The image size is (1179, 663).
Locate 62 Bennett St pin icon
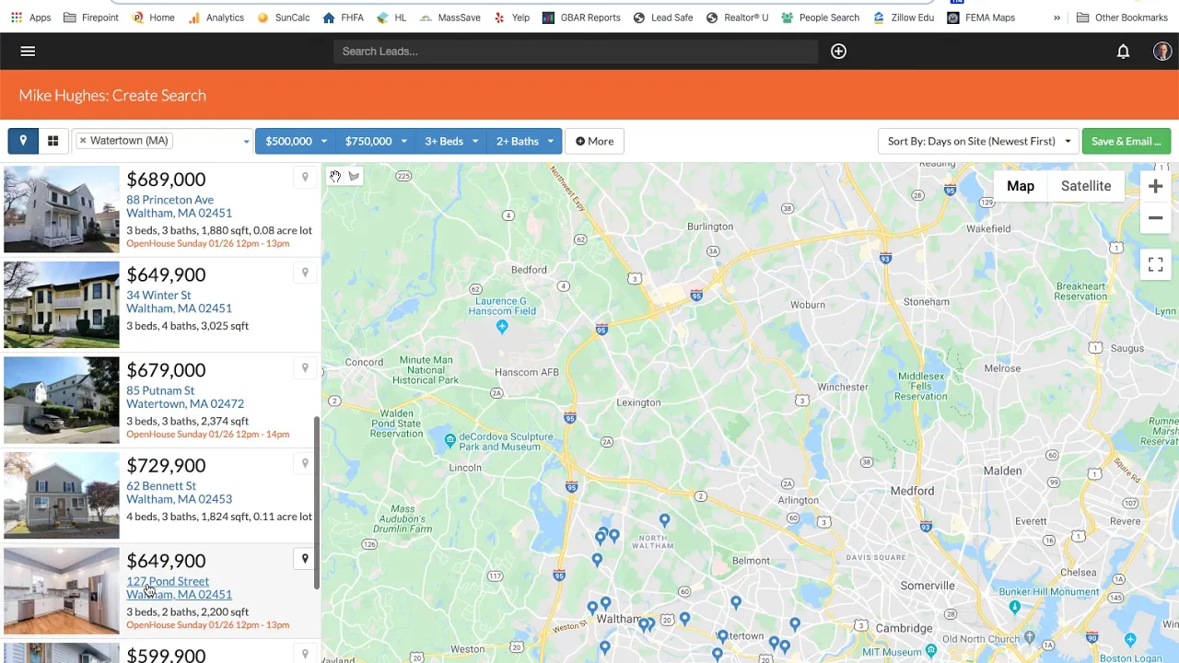click(305, 463)
